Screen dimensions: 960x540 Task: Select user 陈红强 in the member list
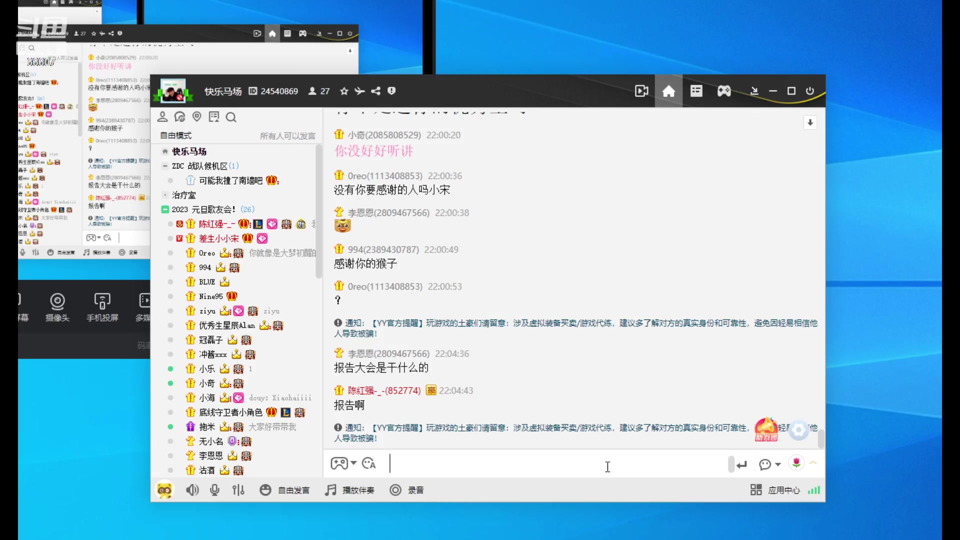pos(216,224)
